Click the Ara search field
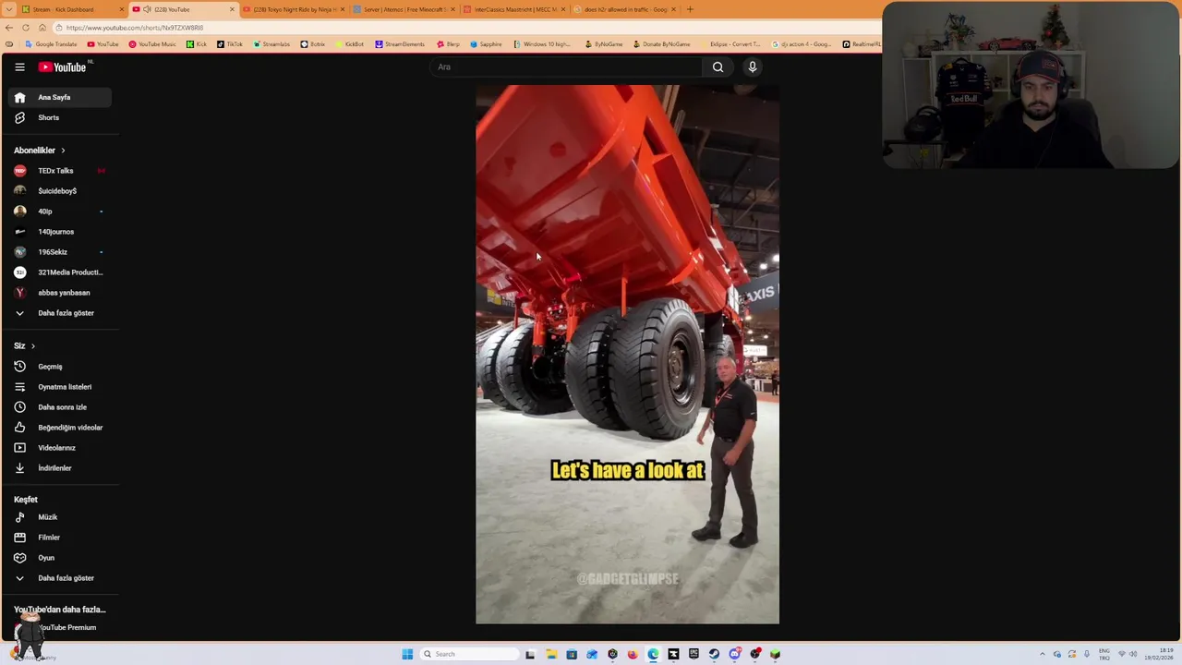 (568, 66)
